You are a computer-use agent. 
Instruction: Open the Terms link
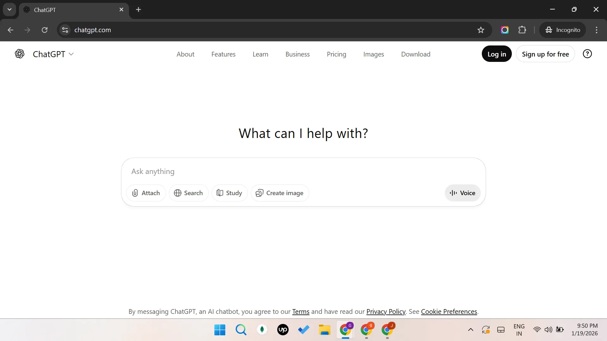[x=300, y=312]
